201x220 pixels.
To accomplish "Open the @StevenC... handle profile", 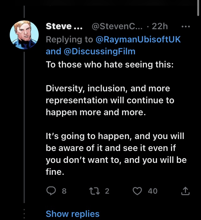I will coord(117,26).
